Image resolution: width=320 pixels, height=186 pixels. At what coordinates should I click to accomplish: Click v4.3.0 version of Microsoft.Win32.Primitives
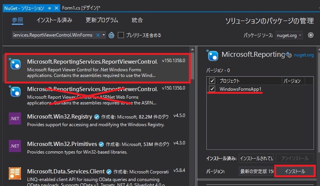click(x=179, y=143)
